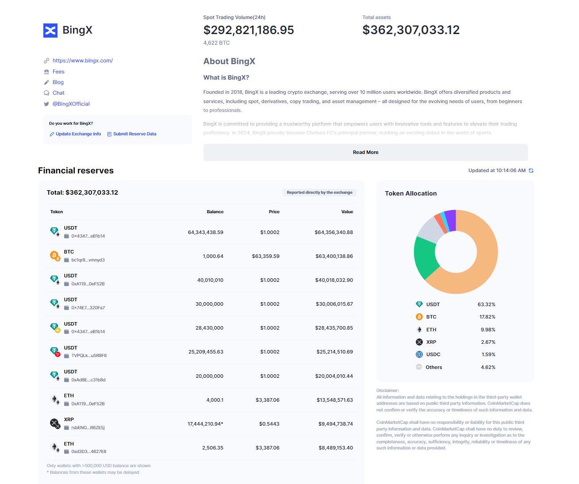Visit the @BingXOfficial Twitter link
This screenshot has height=484, width=579.
point(71,104)
